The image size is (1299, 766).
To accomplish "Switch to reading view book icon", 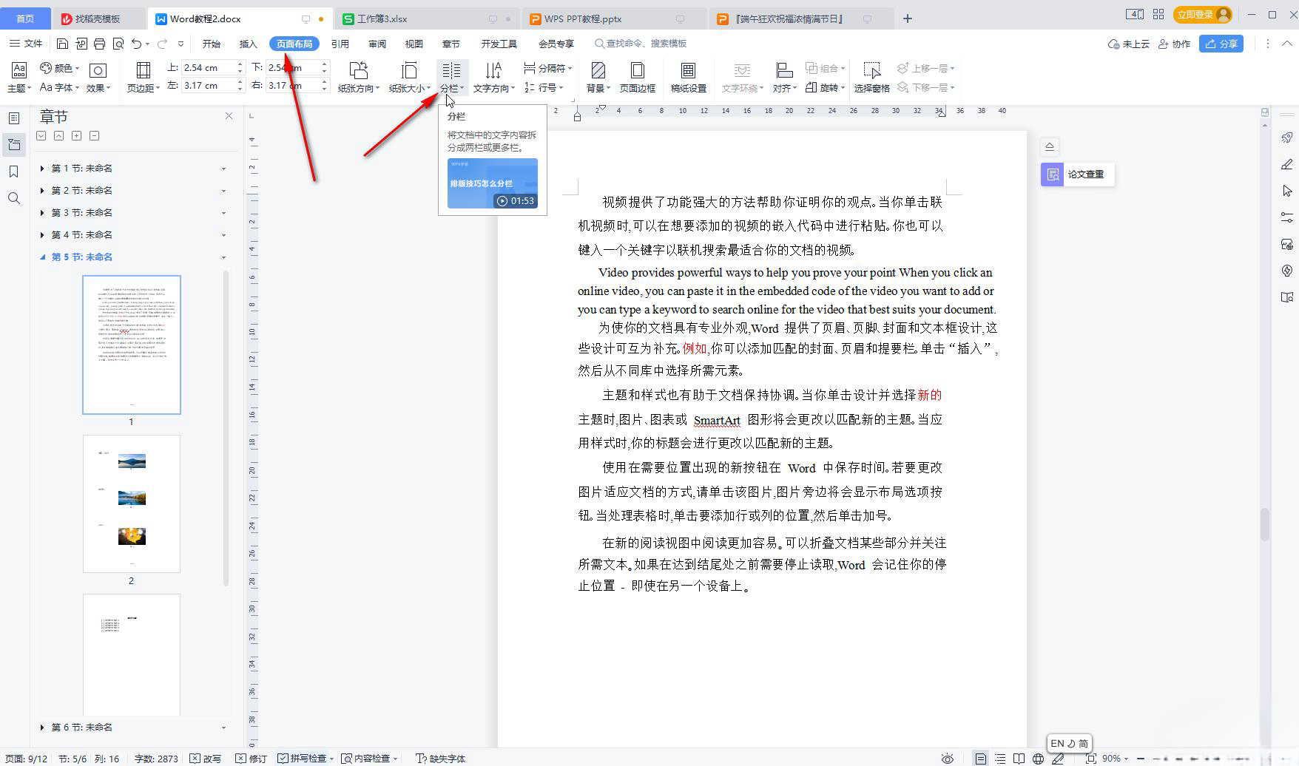I will pyautogui.click(x=1019, y=759).
